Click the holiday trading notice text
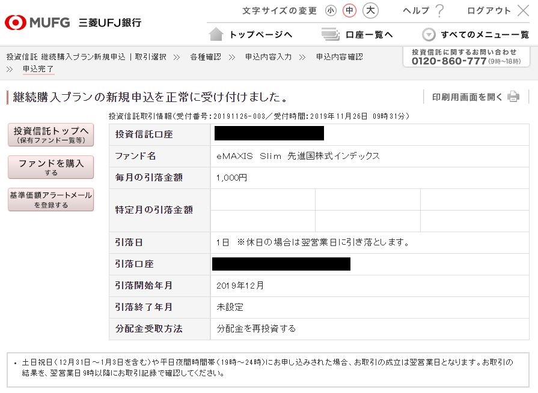 [x=267, y=368]
